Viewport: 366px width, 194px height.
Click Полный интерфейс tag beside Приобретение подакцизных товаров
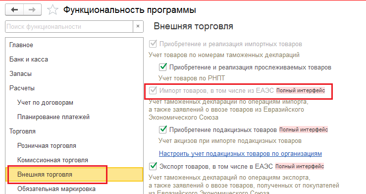point(304,129)
